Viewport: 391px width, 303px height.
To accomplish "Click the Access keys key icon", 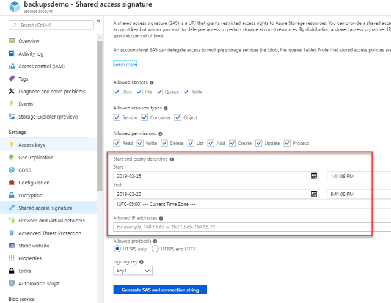I will tap(11, 145).
